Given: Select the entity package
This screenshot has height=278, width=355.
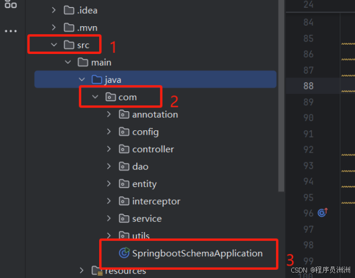Looking at the screenshot, I should [144, 184].
